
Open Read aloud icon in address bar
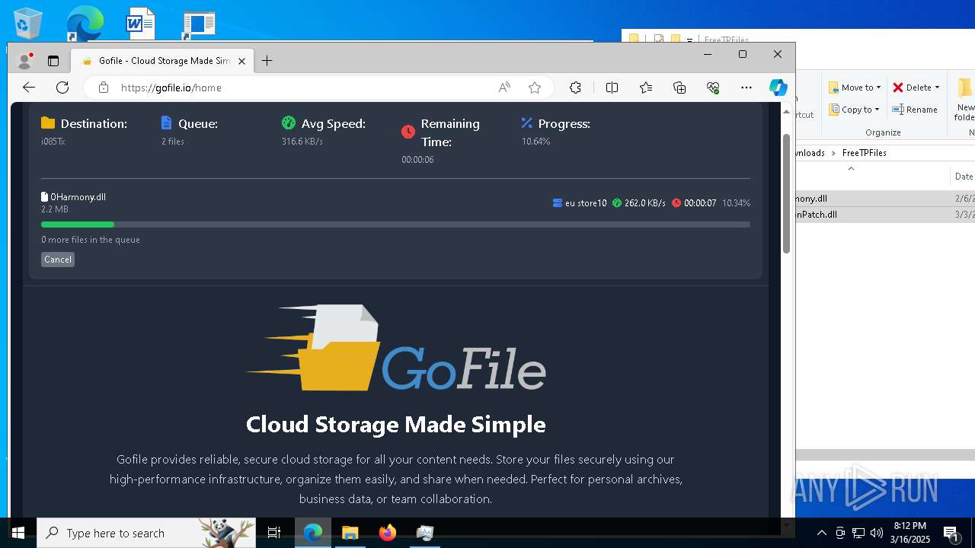tap(504, 88)
